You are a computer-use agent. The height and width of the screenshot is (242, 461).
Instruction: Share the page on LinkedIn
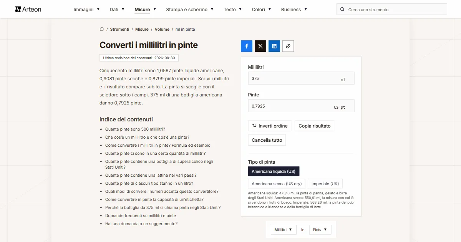pos(274,46)
